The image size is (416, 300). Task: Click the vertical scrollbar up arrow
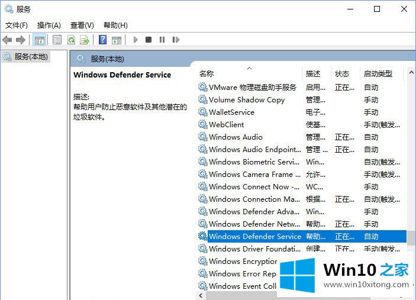[x=411, y=72]
